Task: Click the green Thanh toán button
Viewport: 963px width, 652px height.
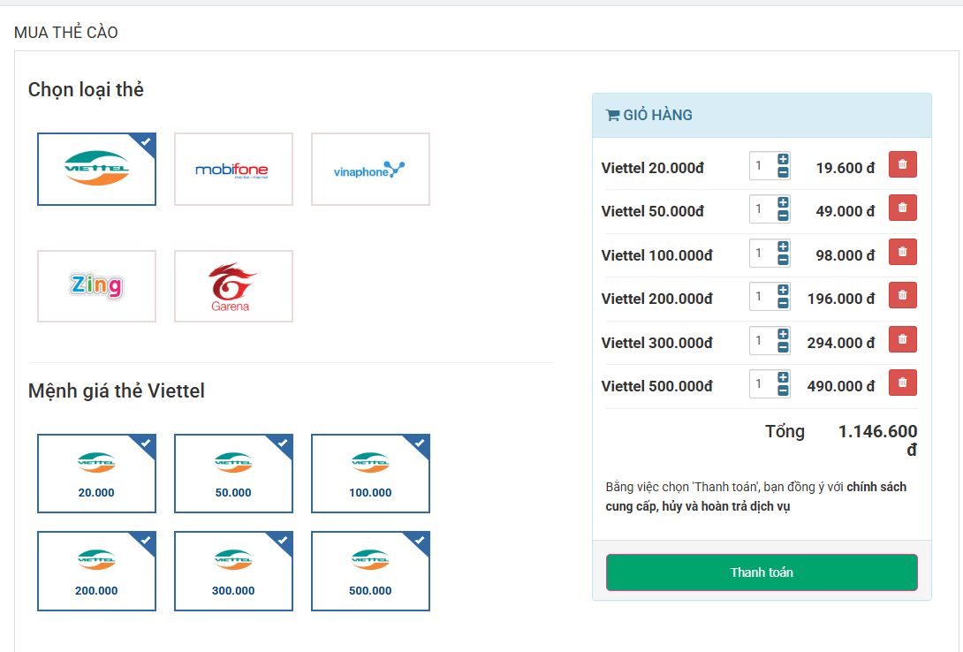Action: coord(762,572)
